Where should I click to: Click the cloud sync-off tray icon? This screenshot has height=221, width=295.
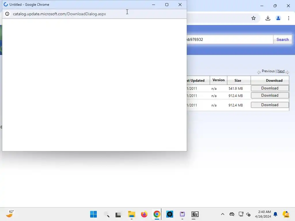tap(232, 214)
